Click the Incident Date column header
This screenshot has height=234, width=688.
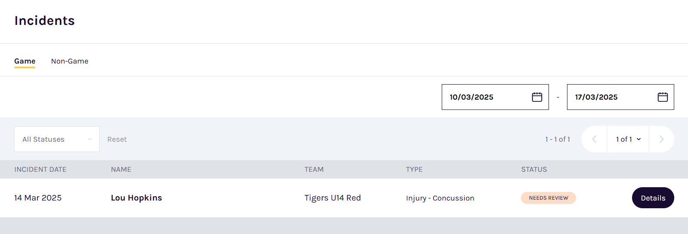point(40,170)
